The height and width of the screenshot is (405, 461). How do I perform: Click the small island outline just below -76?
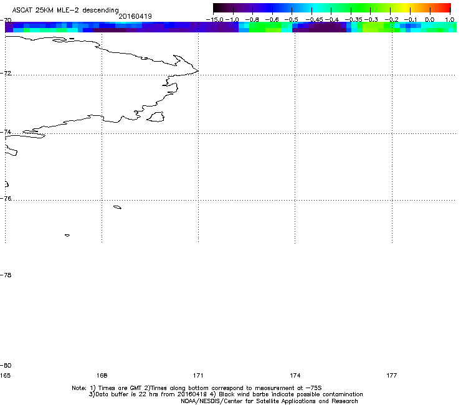click(117, 207)
